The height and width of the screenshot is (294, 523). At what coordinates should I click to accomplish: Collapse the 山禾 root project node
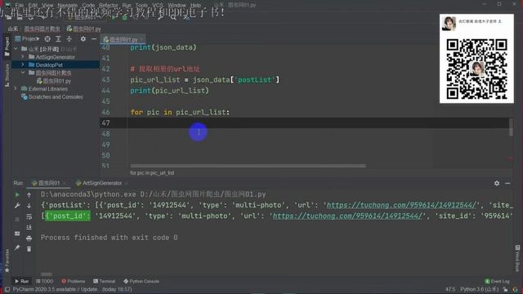16,49
